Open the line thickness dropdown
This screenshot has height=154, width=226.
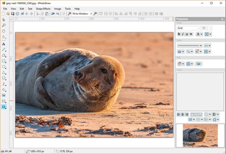(181, 52)
